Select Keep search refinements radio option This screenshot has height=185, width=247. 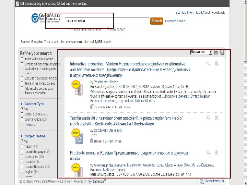pyautogui.click(x=69, y=29)
